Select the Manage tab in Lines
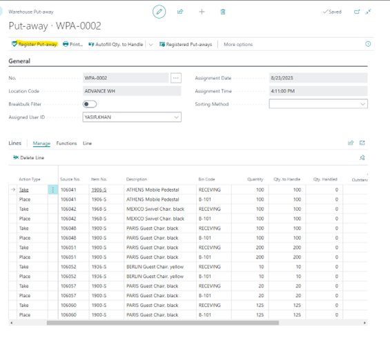 tap(41, 143)
